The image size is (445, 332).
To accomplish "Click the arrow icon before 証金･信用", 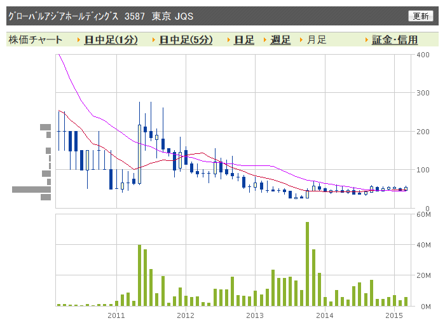I will pos(367,40).
